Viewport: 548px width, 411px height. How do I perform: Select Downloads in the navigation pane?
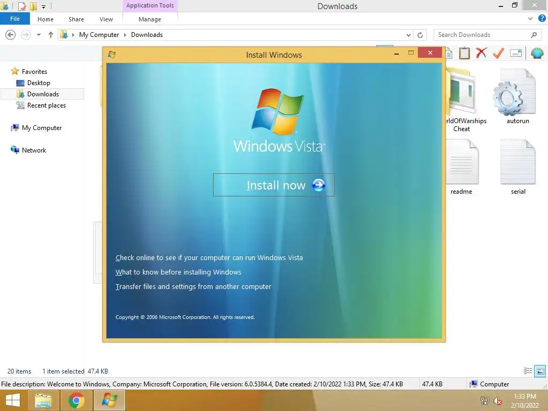43,94
